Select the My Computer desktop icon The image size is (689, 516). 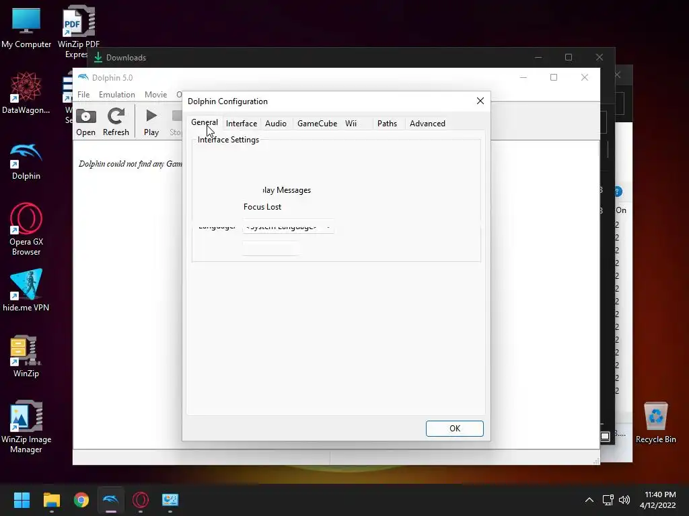26,28
